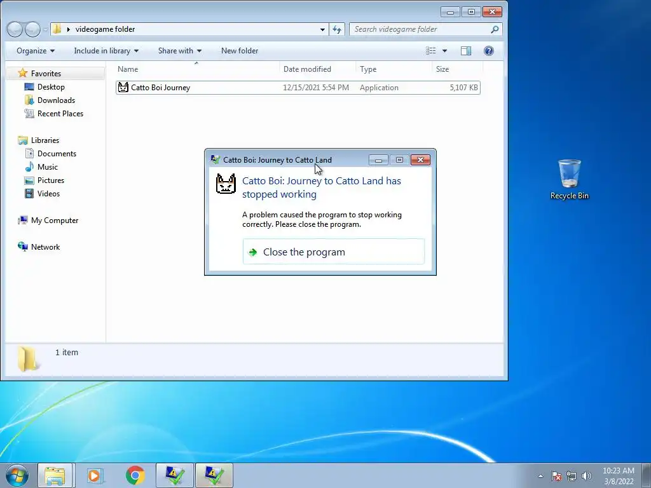This screenshot has width=651, height=488.
Task: Click the clock showing 10:23 AM
Action: click(x=619, y=471)
